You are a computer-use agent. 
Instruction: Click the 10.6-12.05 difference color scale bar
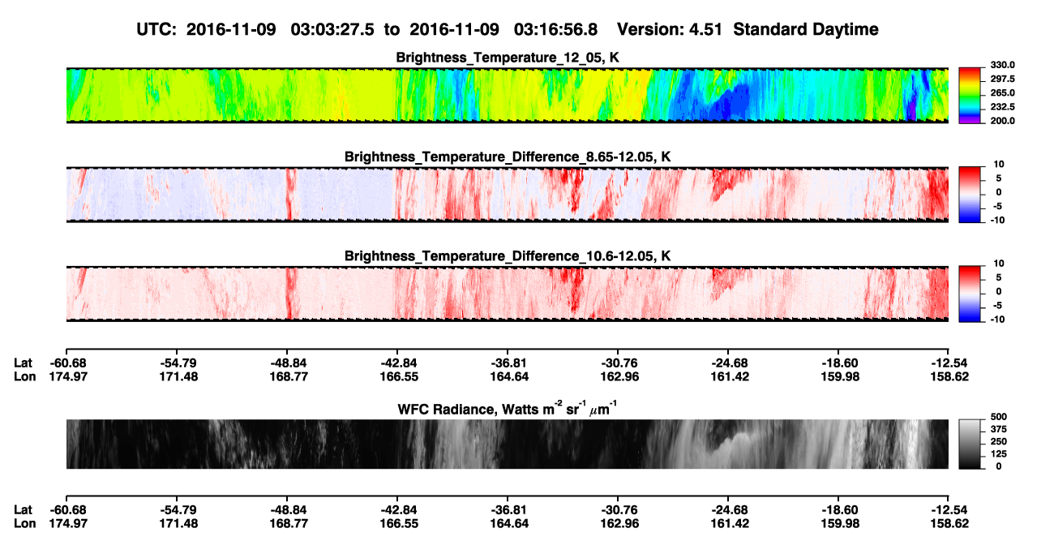coord(970,294)
